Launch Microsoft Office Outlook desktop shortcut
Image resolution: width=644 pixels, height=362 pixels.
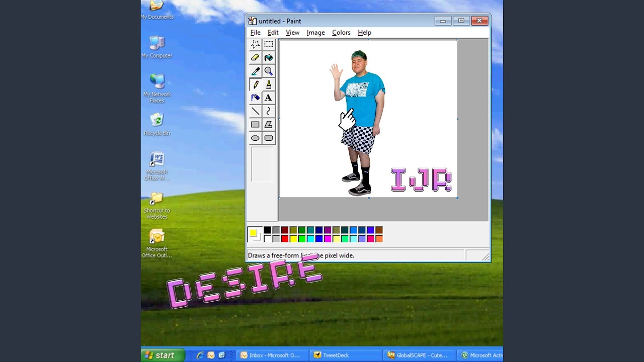pyautogui.click(x=157, y=243)
